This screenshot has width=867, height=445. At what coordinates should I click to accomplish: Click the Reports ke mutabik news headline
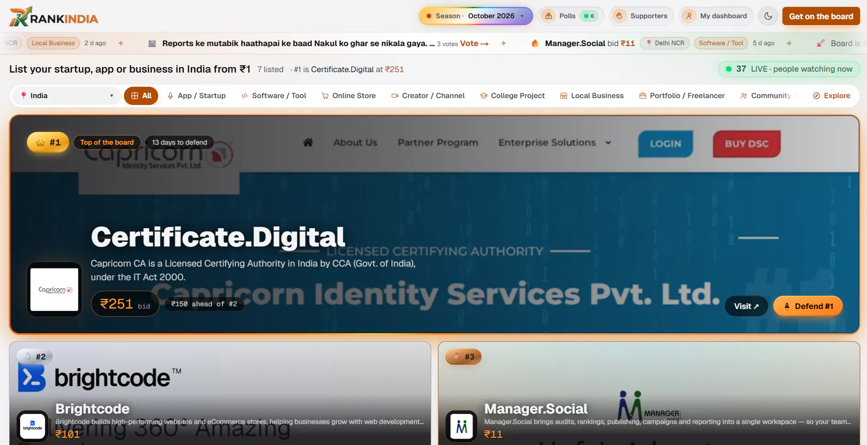(298, 43)
